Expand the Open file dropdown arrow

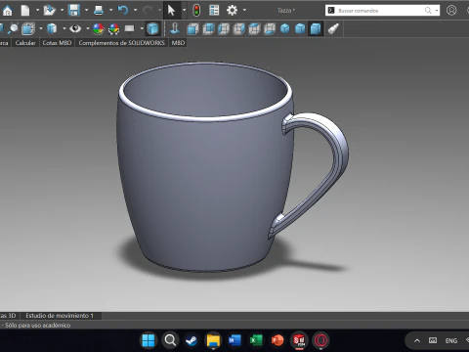62,10
